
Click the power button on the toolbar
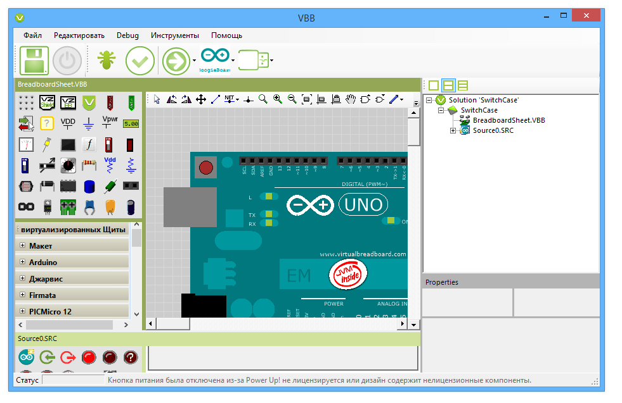pos(67,60)
